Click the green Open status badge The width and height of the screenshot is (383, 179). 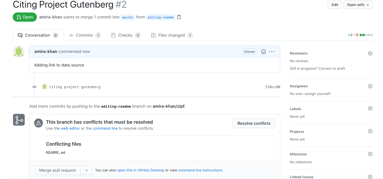[25, 17]
